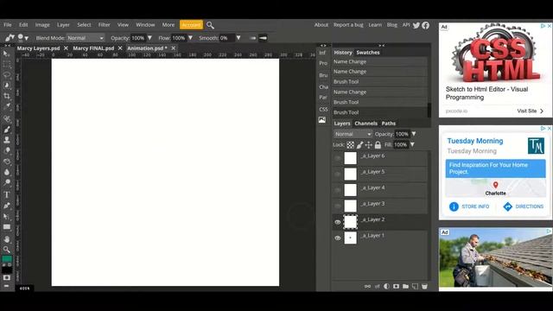Viewport: 553px width, 311px height.
Task: Link layers icon in Layers panel
Action: [x=367, y=286]
